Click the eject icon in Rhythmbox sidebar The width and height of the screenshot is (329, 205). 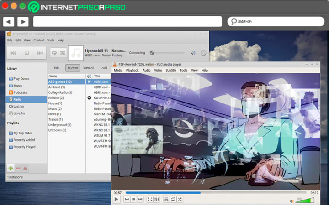25,169
